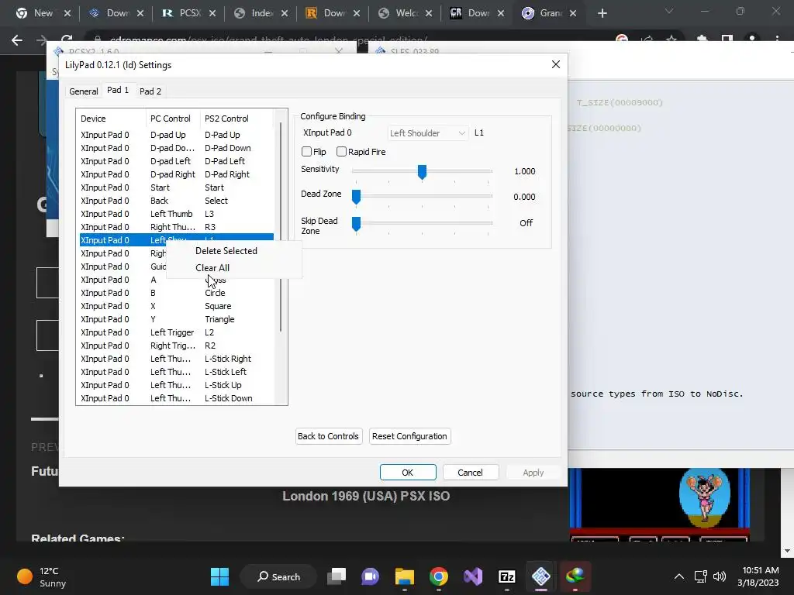Select the Back to Select binding row
Image resolution: width=794 pixels, height=595 pixels.
tap(176, 201)
